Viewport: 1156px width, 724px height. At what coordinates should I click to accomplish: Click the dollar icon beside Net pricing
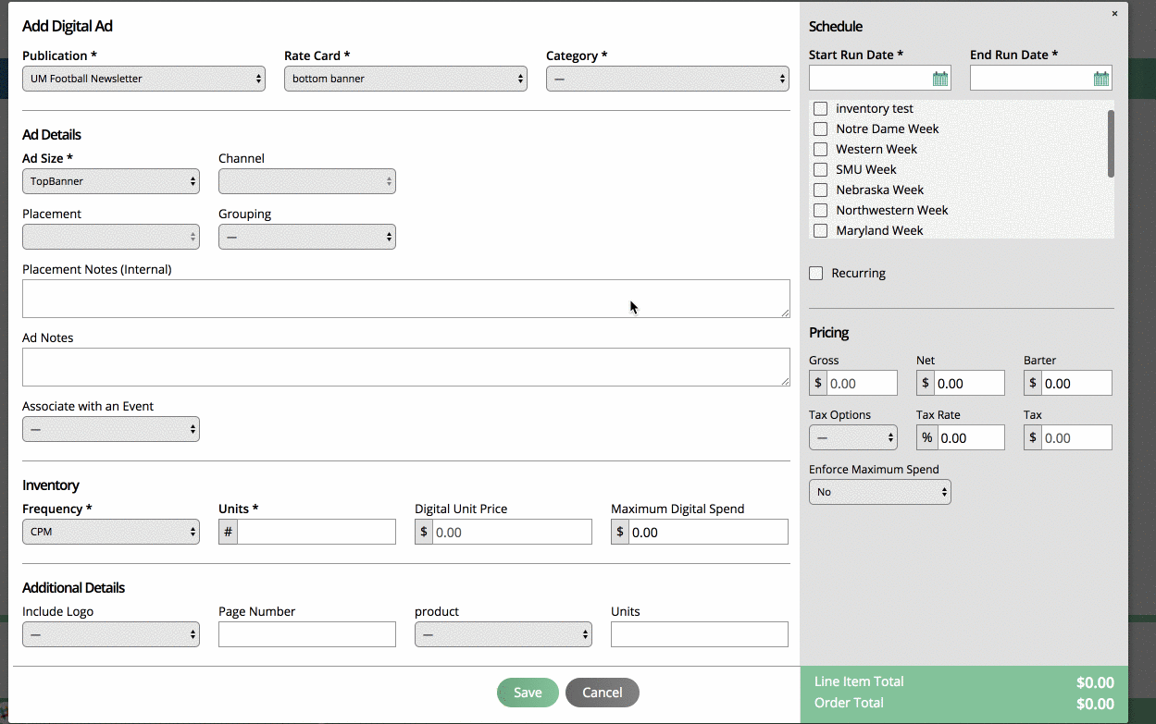pyautogui.click(x=925, y=382)
